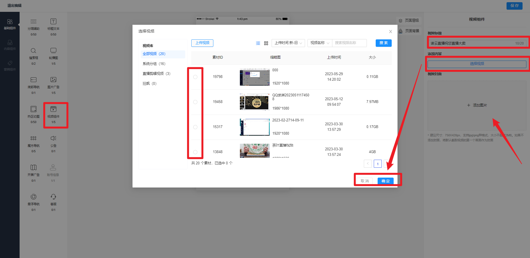The width and height of the screenshot is (530, 258).
Task: Switch to grid view icon
Action: point(266,43)
